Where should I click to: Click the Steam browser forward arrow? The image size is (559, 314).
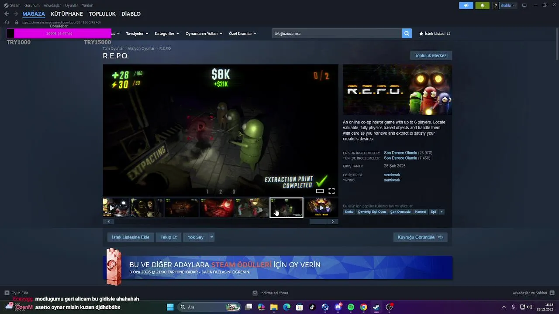(x=16, y=14)
